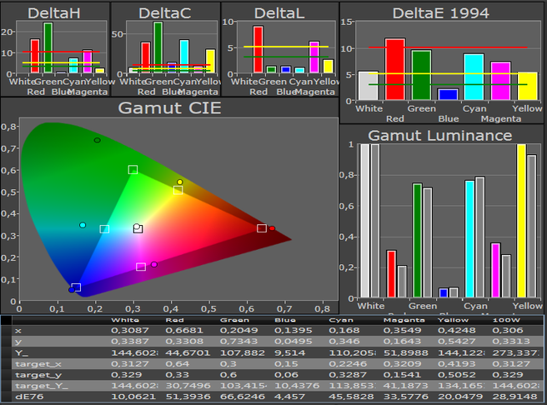The height and width of the screenshot is (405, 547).
Task: Select the cyan bar in Gamut Luminance chart
Action: click(470, 238)
